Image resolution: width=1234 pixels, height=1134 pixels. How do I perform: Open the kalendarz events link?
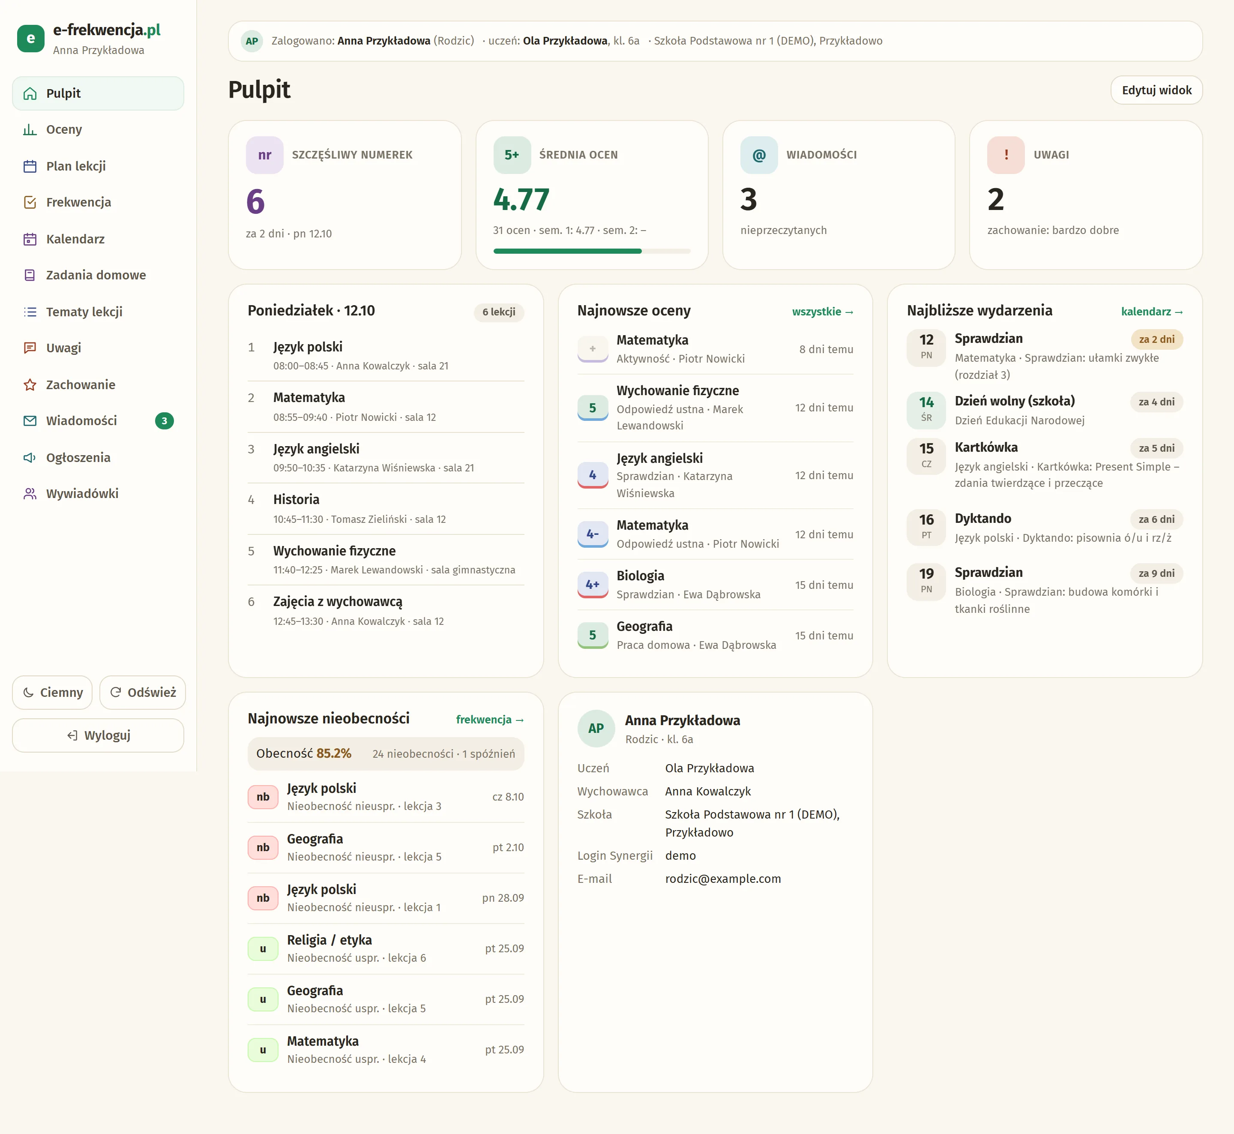click(x=1152, y=312)
